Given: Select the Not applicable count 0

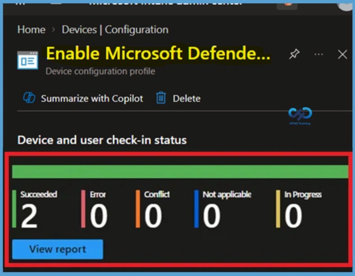Looking at the screenshot, I should (x=211, y=216).
